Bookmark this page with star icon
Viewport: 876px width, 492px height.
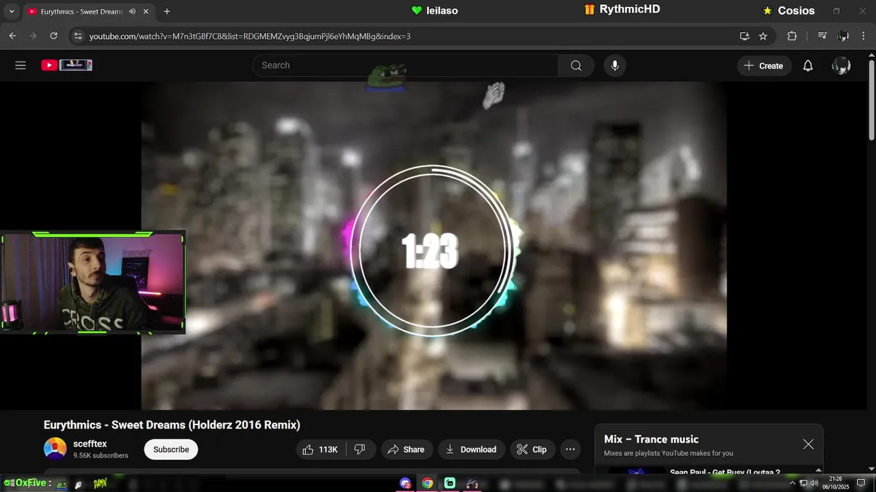coord(763,36)
